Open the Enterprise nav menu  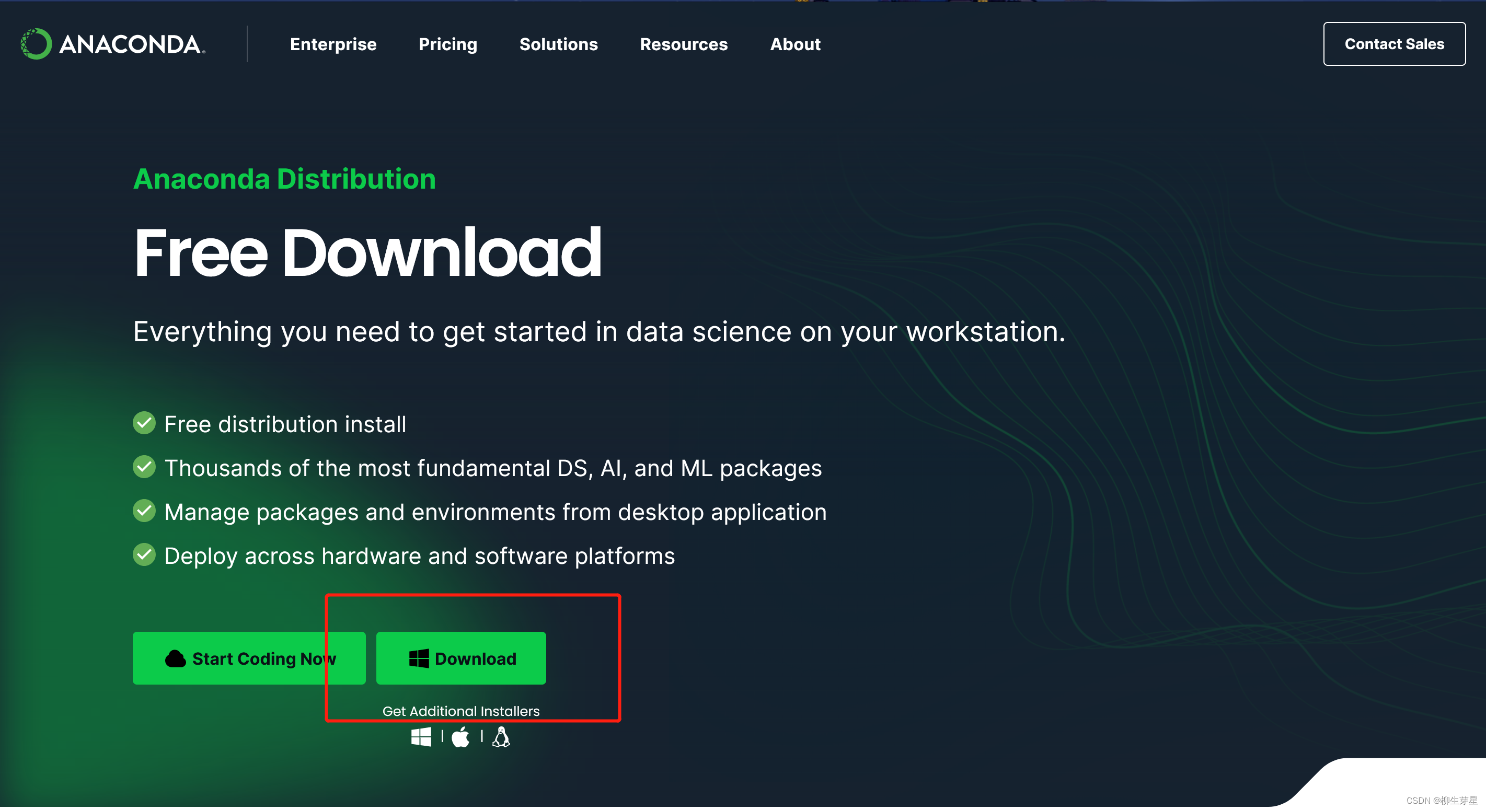coord(333,44)
